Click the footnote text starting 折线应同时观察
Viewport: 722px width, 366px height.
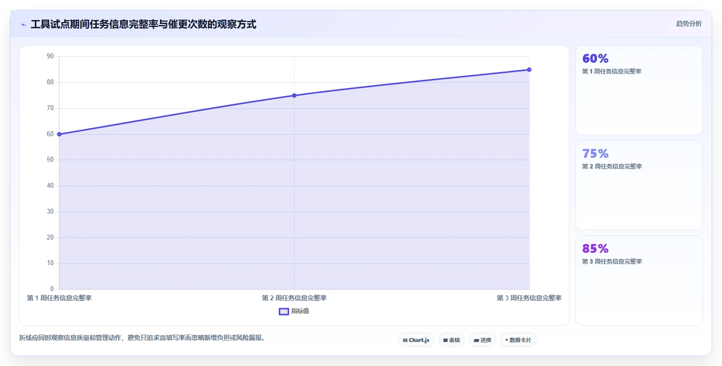click(x=142, y=338)
